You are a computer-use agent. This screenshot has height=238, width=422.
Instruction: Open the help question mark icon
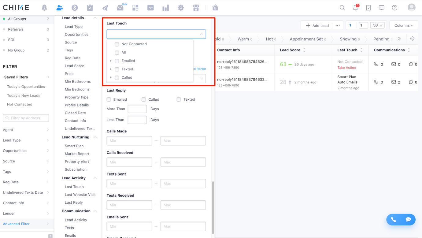pyautogui.click(x=395, y=8)
